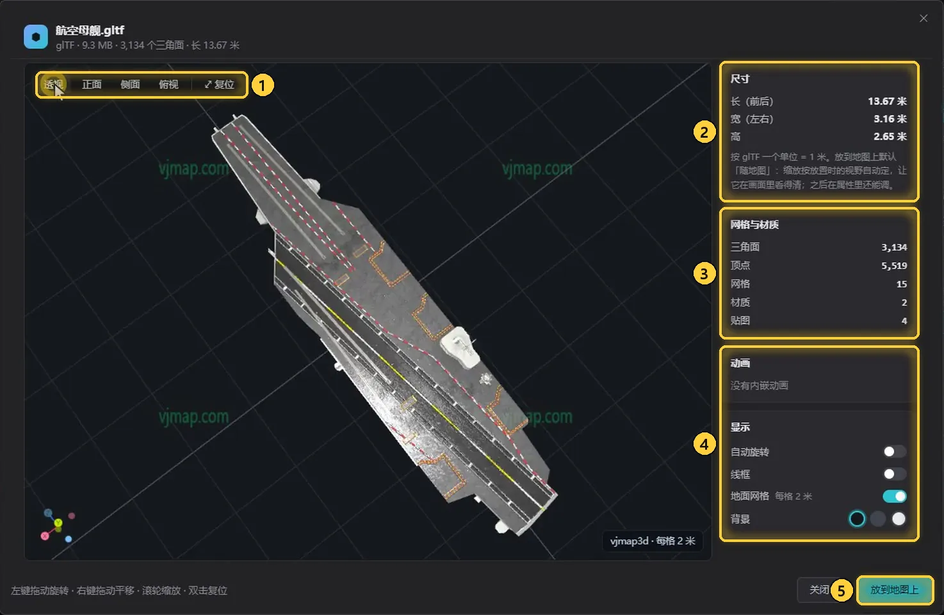Click the file name 航空母舰.gltf

[90, 30]
